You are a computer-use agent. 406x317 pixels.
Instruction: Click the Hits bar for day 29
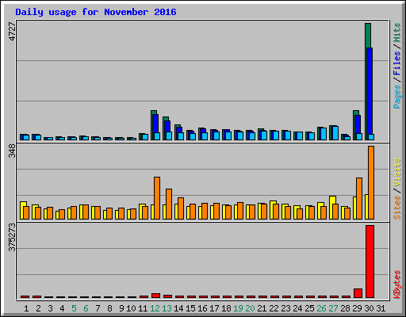click(x=356, y=113)
